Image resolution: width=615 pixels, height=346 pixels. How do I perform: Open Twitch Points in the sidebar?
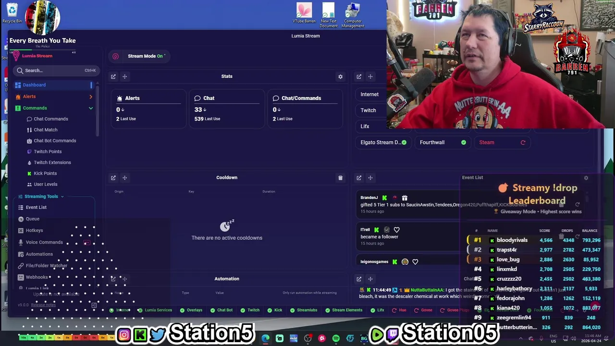(x=47, y=152)
